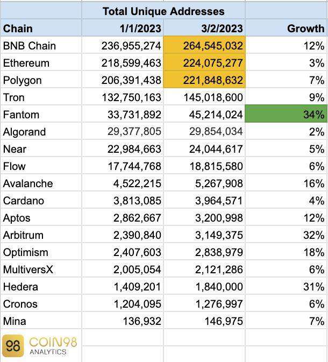Click the Total Unique Addresses header

point(163,11)
